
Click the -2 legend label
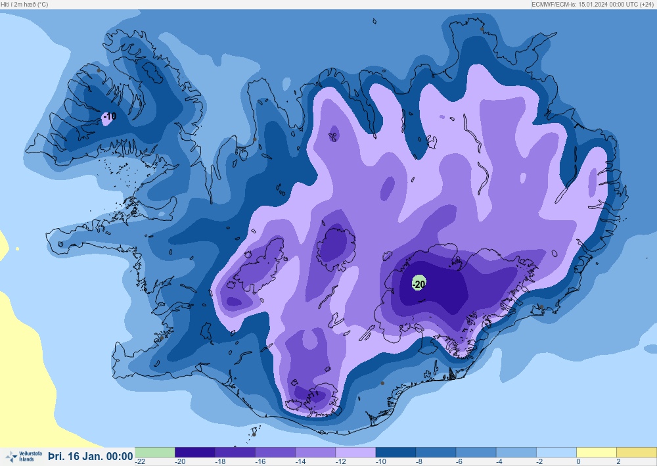coord(540,462)
